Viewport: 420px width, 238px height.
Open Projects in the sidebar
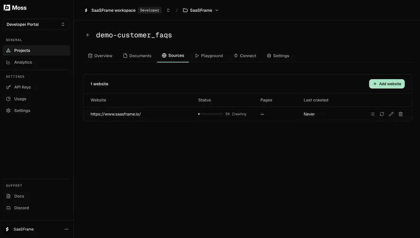point(36,50)
